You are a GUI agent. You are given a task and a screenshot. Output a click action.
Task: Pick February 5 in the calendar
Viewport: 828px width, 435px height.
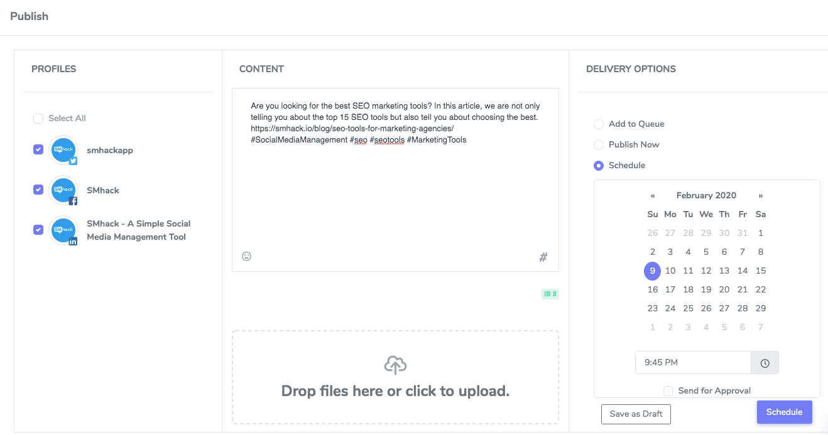[x=706, y=252]
